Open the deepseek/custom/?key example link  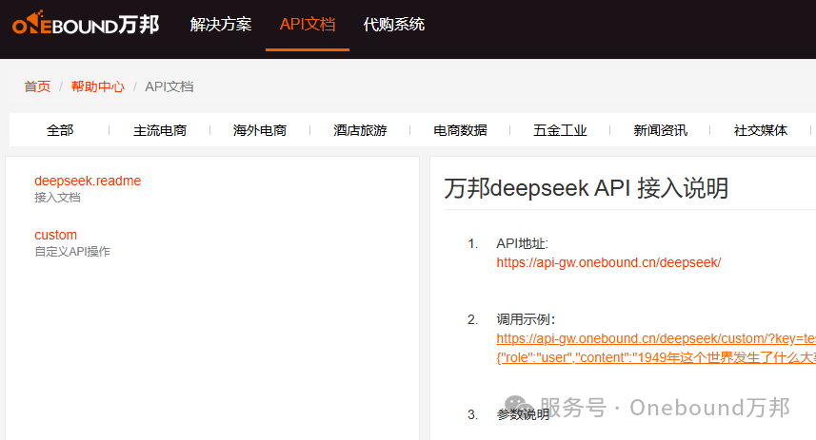[656, 338]
